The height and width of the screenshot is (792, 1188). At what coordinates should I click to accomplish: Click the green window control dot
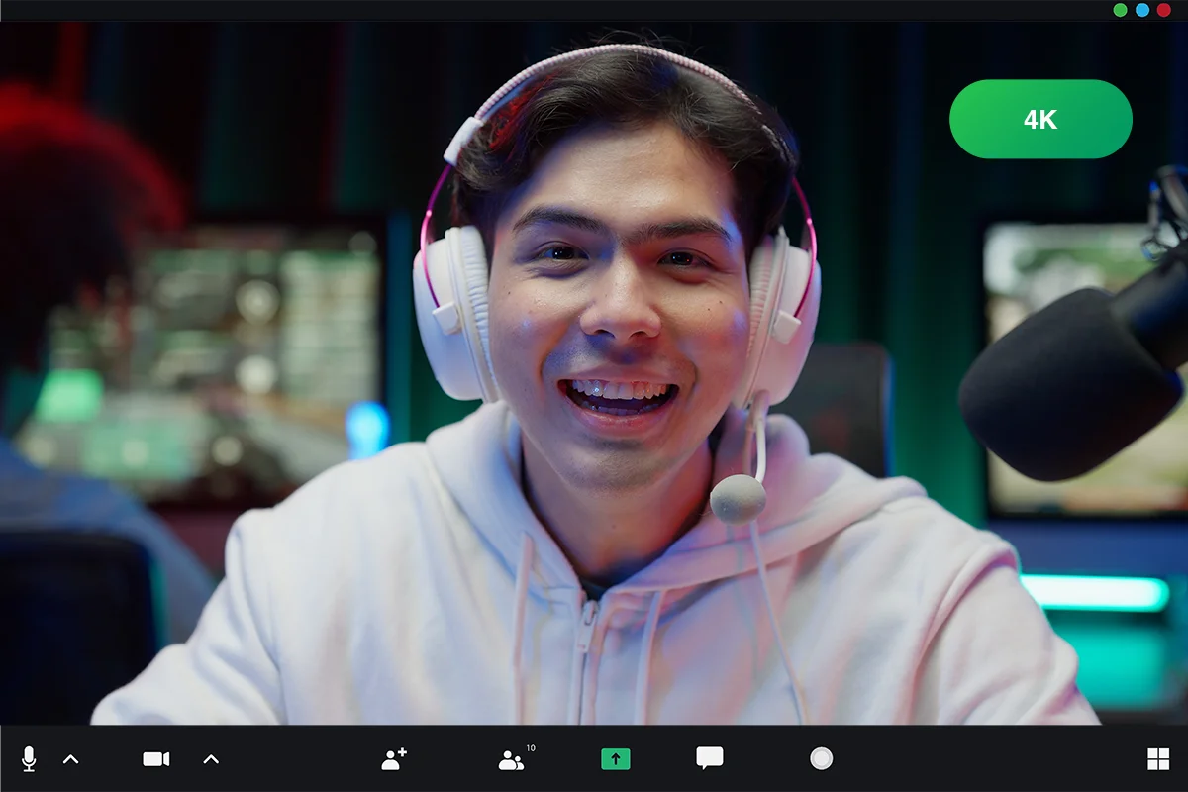pos(1120,10)
